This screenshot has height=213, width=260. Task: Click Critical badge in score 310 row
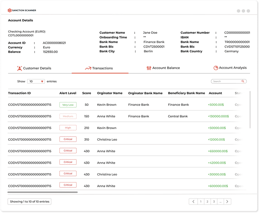coord(68,139)
